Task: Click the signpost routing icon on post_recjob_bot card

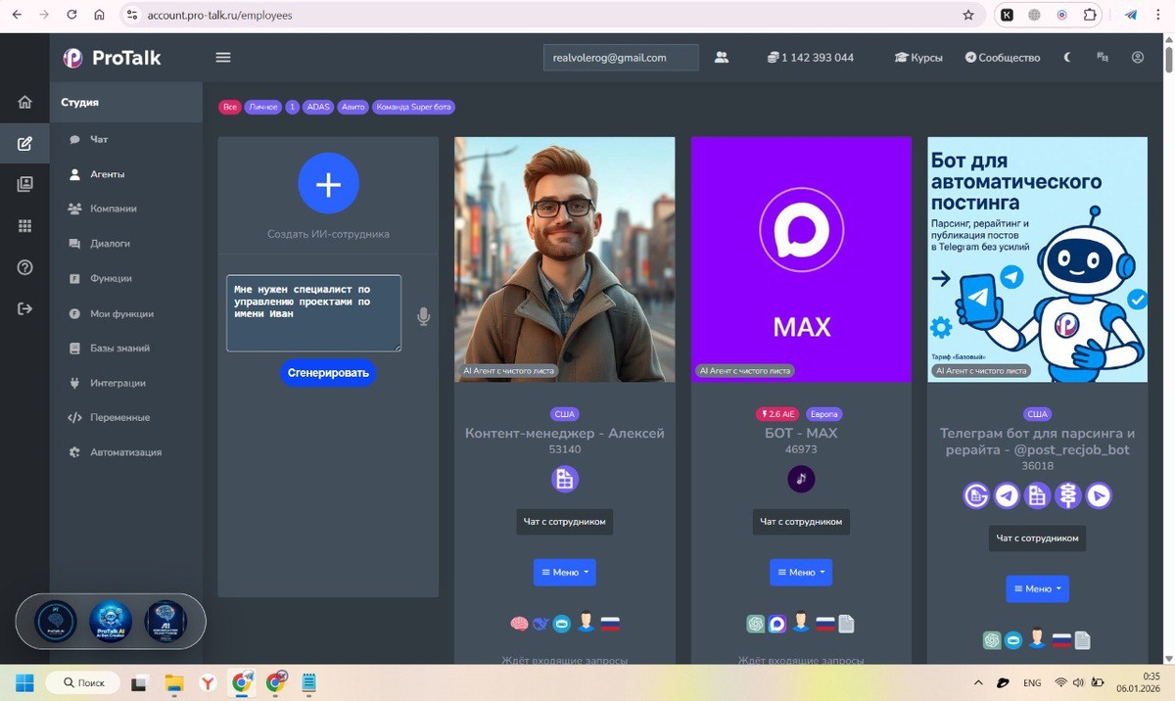Action: 1068,495
